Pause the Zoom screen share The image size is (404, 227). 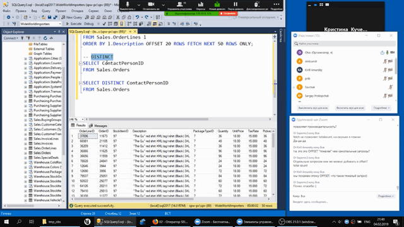click(x=235, y=5)
